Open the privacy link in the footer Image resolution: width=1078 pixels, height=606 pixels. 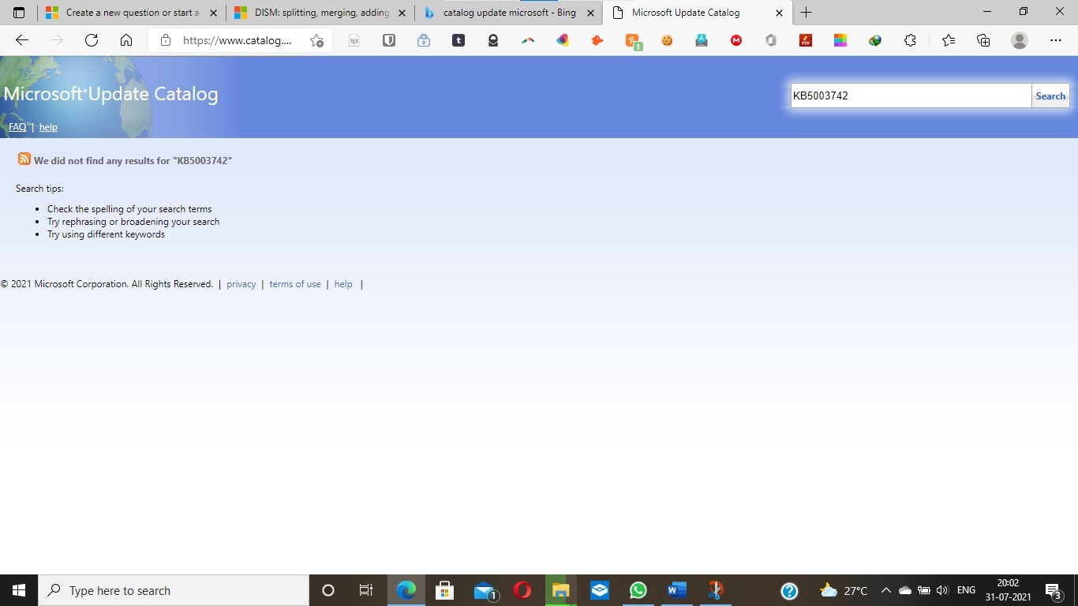pos(241,284)
